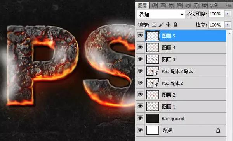Switch to the 历史 tab
233x141 pixels.
196,6
